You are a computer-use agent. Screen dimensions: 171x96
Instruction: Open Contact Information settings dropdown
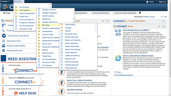pyautogui.click(x=164, y=21)
